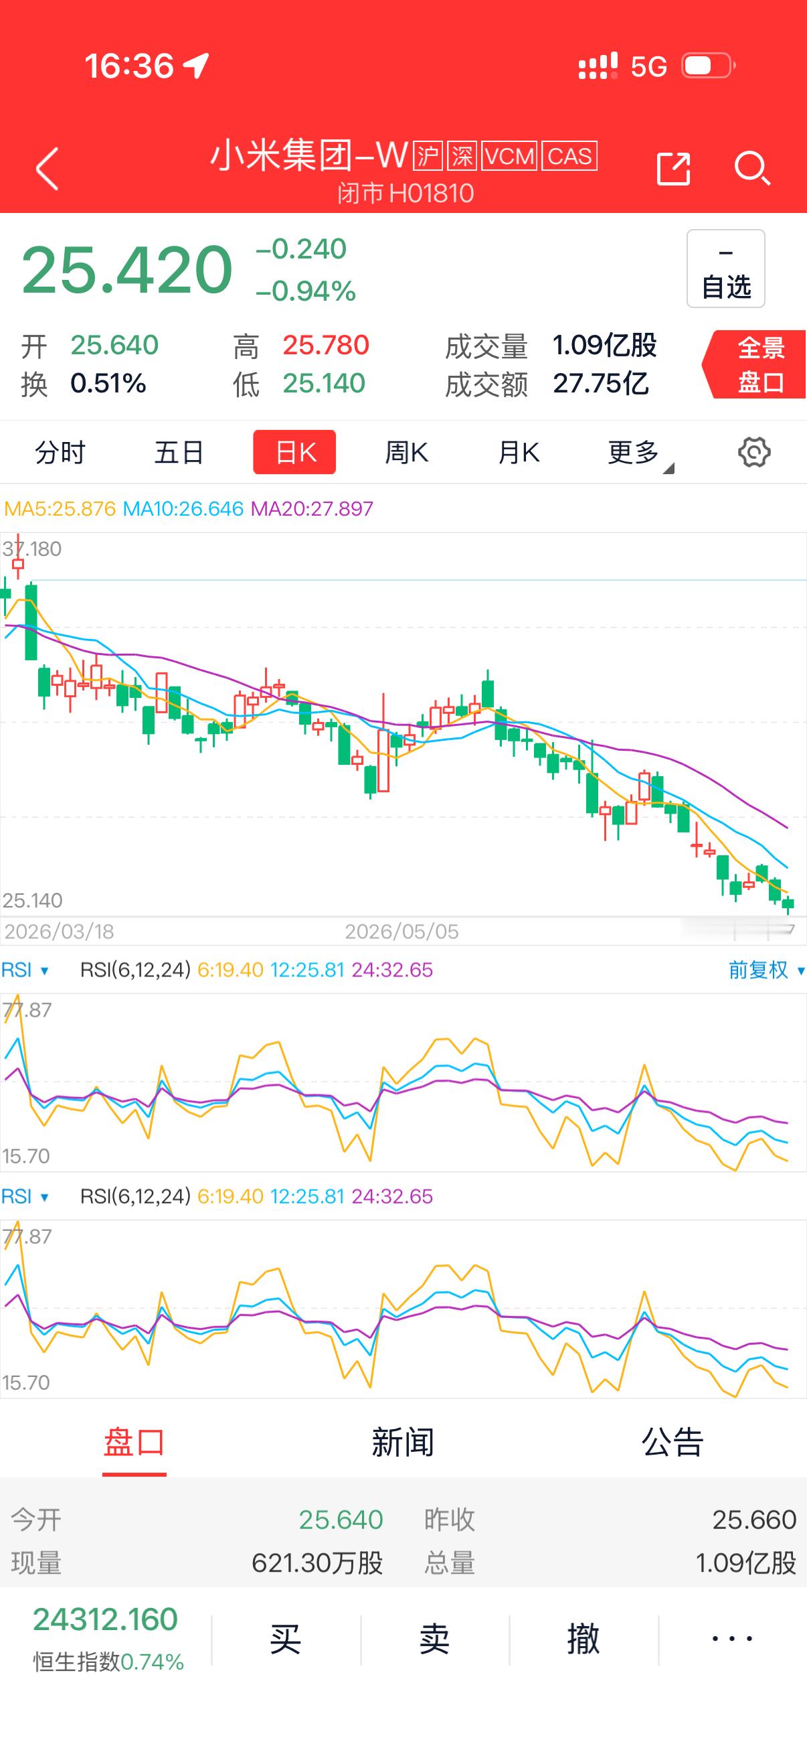Tap the 沪 badge beside stock name
Image resolution: width=807 pixels, height=1756 pixels.
point(428,156)
